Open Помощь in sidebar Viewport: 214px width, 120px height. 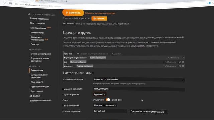click(x=35, y=44)
